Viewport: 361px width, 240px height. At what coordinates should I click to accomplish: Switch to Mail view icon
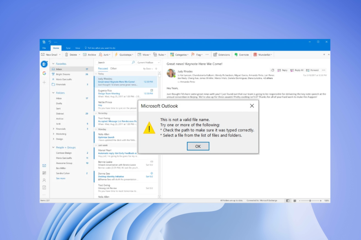pyautogui.click(x=44, y=166)
